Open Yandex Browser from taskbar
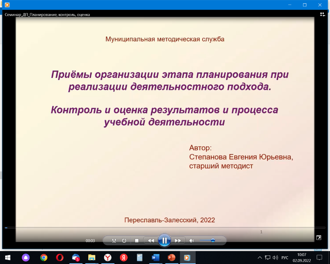 pyautogui.click(x=107, y=257)
